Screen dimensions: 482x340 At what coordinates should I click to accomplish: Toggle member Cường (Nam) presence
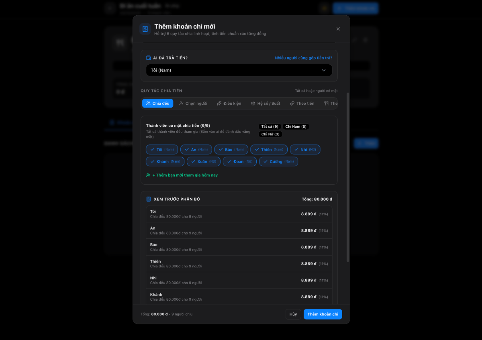pos(278,161)
